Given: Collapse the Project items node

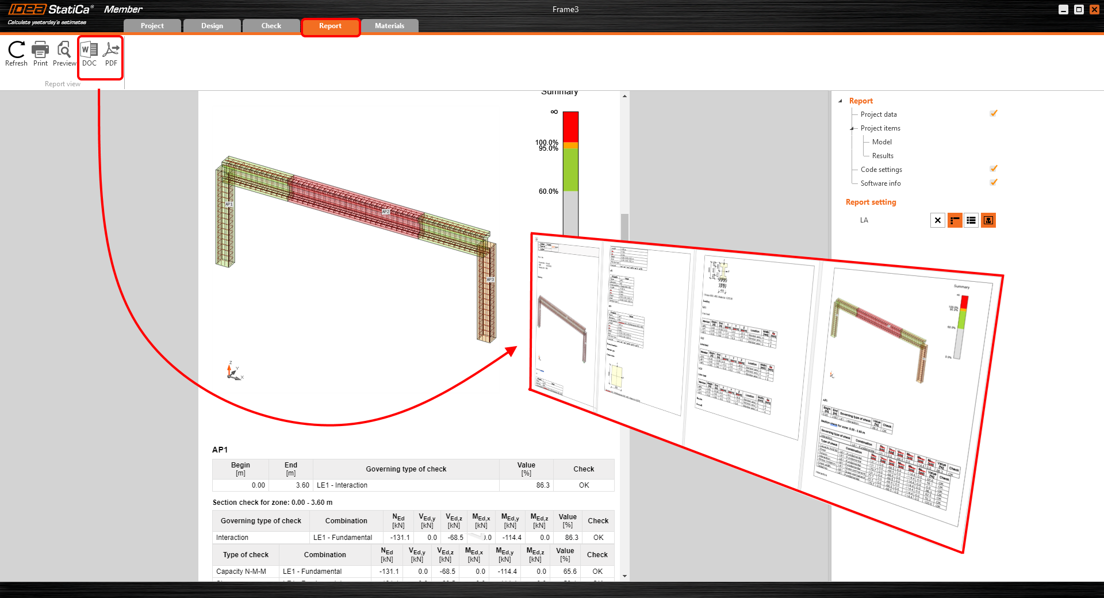Looking at the screenshot, I should 852,128.
